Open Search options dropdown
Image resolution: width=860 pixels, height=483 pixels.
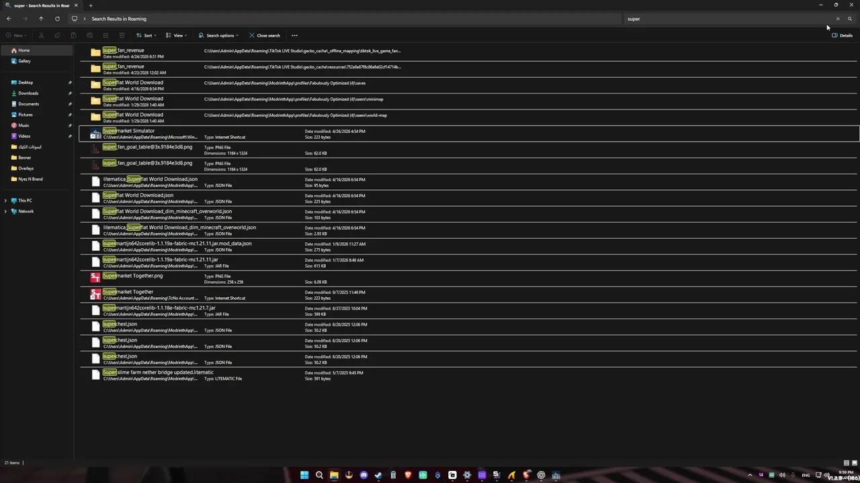[218, 36]
